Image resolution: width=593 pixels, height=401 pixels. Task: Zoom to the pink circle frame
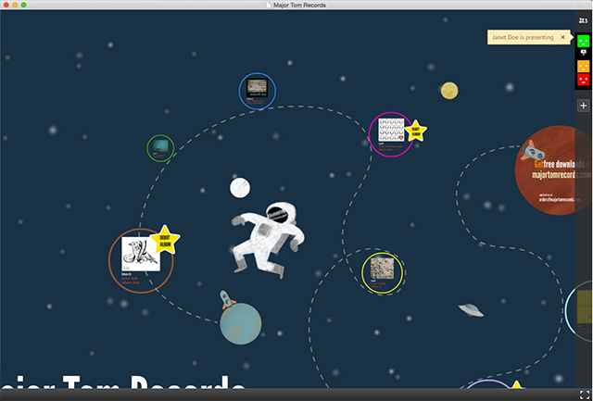tap(391, 134)
